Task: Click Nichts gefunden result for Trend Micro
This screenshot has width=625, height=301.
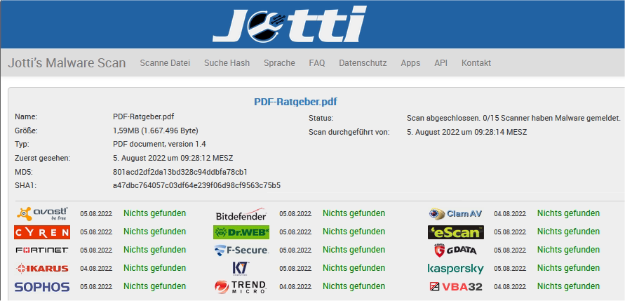Action: coord(354,286)
